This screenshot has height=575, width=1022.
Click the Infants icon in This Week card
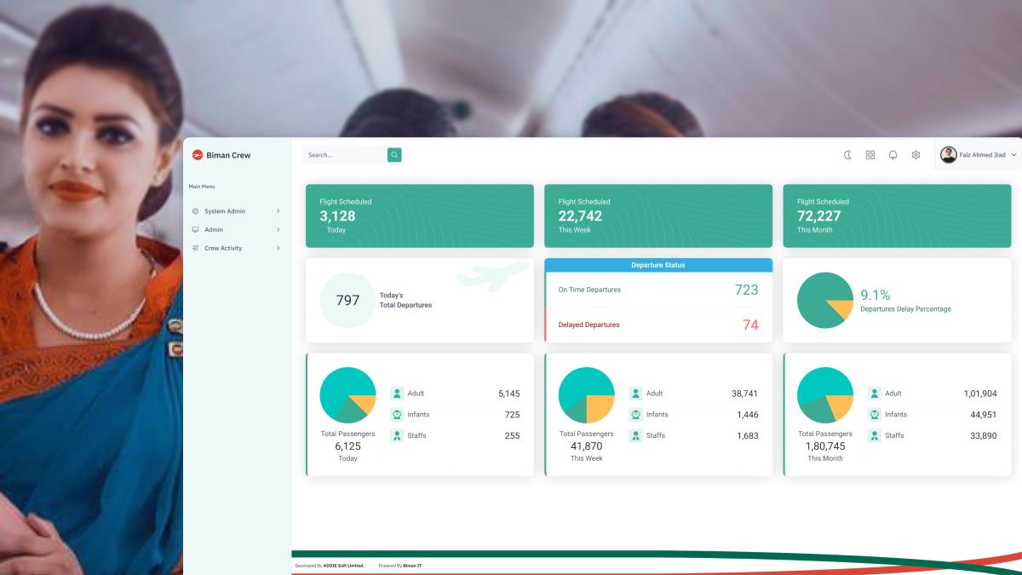[x=635, y=415]
